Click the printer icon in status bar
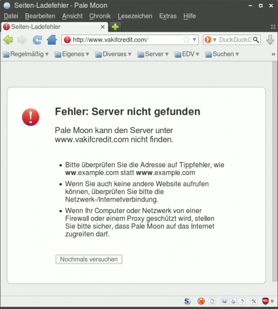Screen dimensions: 278x309 (x=233, y=301)
